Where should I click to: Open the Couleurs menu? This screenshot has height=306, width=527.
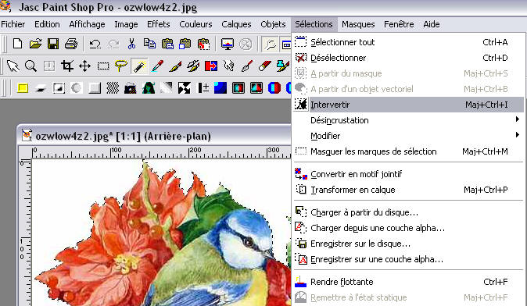195,24
